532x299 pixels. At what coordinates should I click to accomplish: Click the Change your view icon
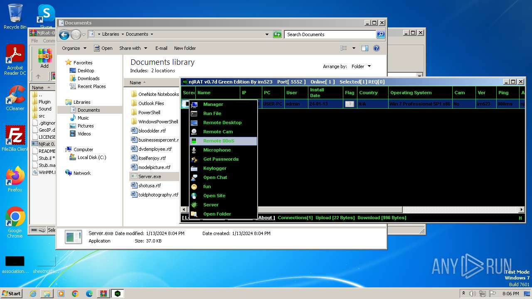[x=344, y=48]
